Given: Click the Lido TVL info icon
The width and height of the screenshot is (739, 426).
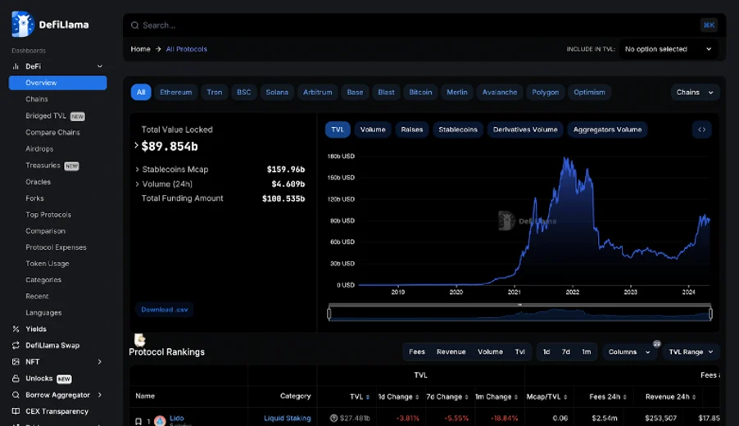Looking at the screenshot, I should click(333, 418).
